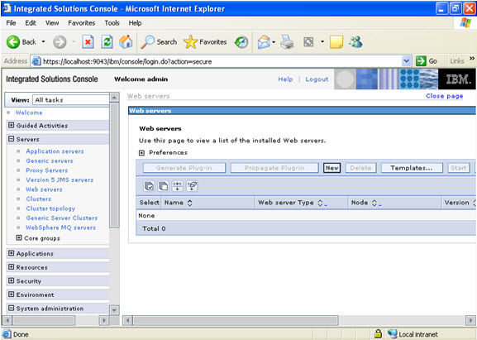Expand the Links toolbar chevron

pyautogui.click(x=472, y=58)
